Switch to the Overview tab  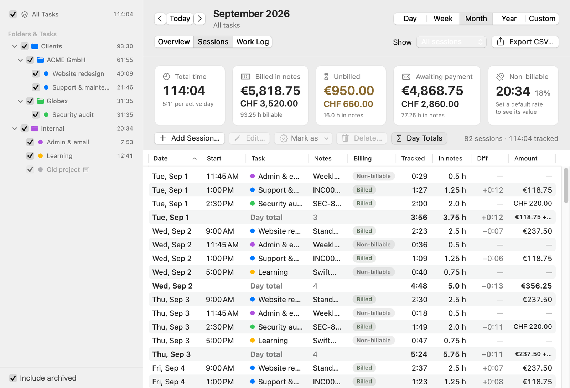pyautogui.click(x=174, y=42)
